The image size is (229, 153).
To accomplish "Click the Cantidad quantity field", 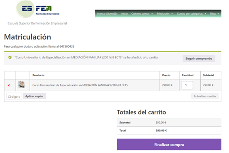I will pos(187,85).
